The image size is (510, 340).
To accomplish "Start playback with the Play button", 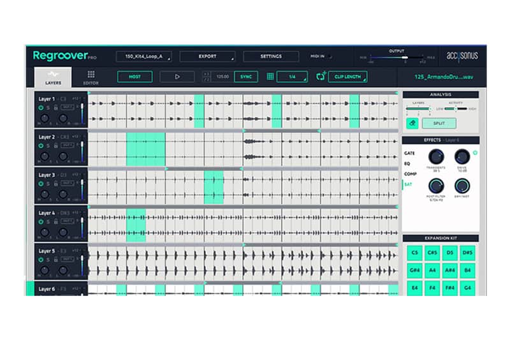I will pos(177,77).
